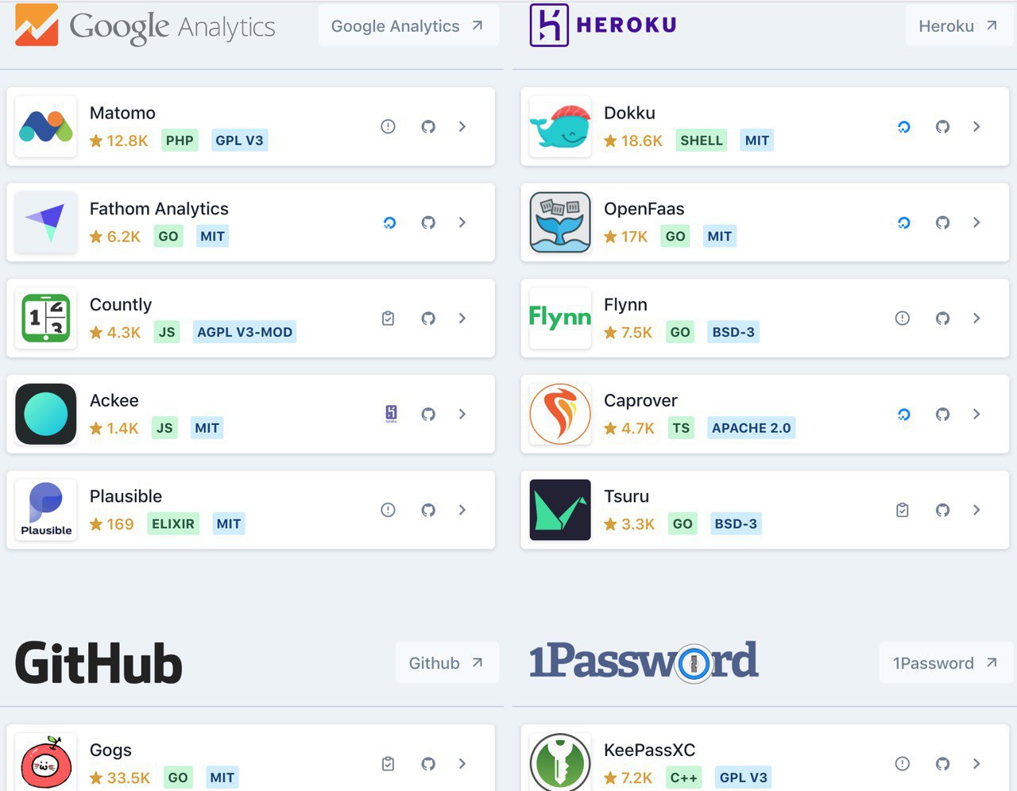Click the 1Password external link button
The image size is (1017, 791).
(945, 663)
